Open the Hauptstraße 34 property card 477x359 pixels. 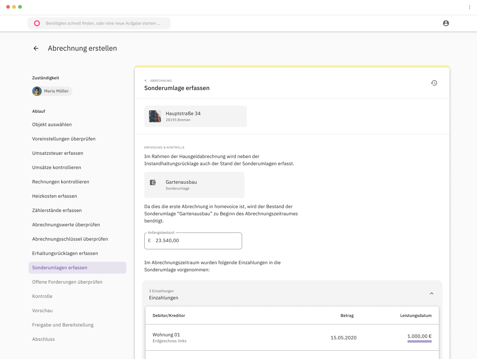pyautogui.click(x=195, y=116)
